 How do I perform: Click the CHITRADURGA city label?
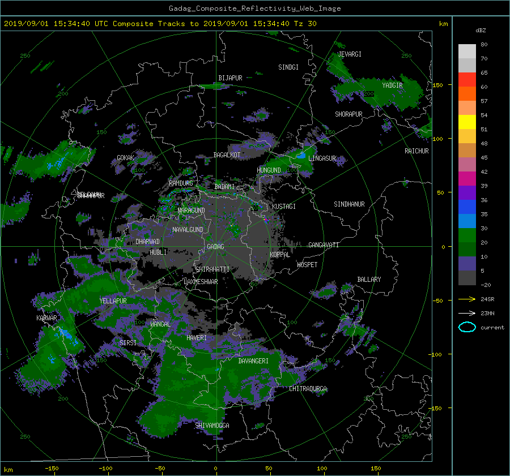(x=308, y=389)
